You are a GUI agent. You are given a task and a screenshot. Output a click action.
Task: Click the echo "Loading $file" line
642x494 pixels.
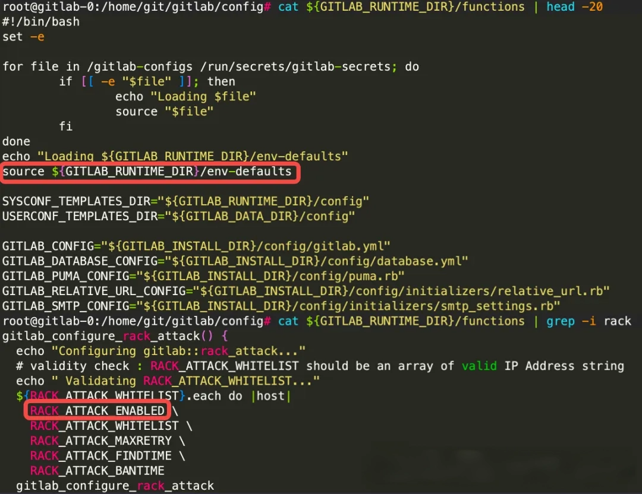185,96
